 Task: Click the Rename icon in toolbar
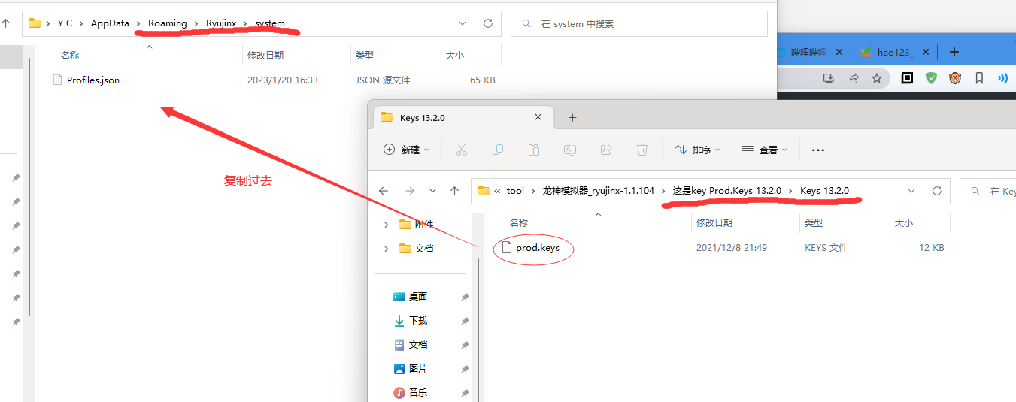[570, 150]
